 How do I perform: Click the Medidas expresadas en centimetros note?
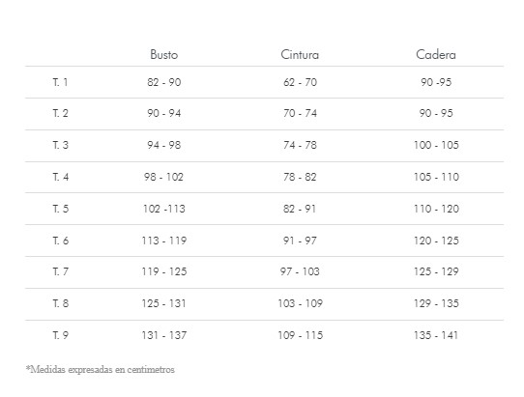coord(101,370)
